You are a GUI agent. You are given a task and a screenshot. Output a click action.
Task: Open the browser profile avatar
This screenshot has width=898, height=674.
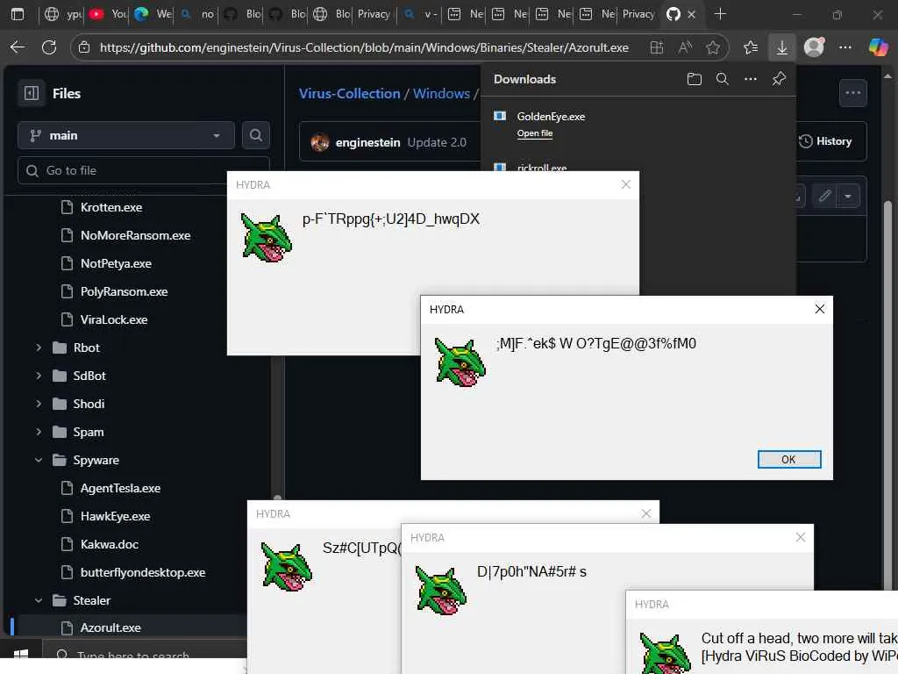click(814, 47)
